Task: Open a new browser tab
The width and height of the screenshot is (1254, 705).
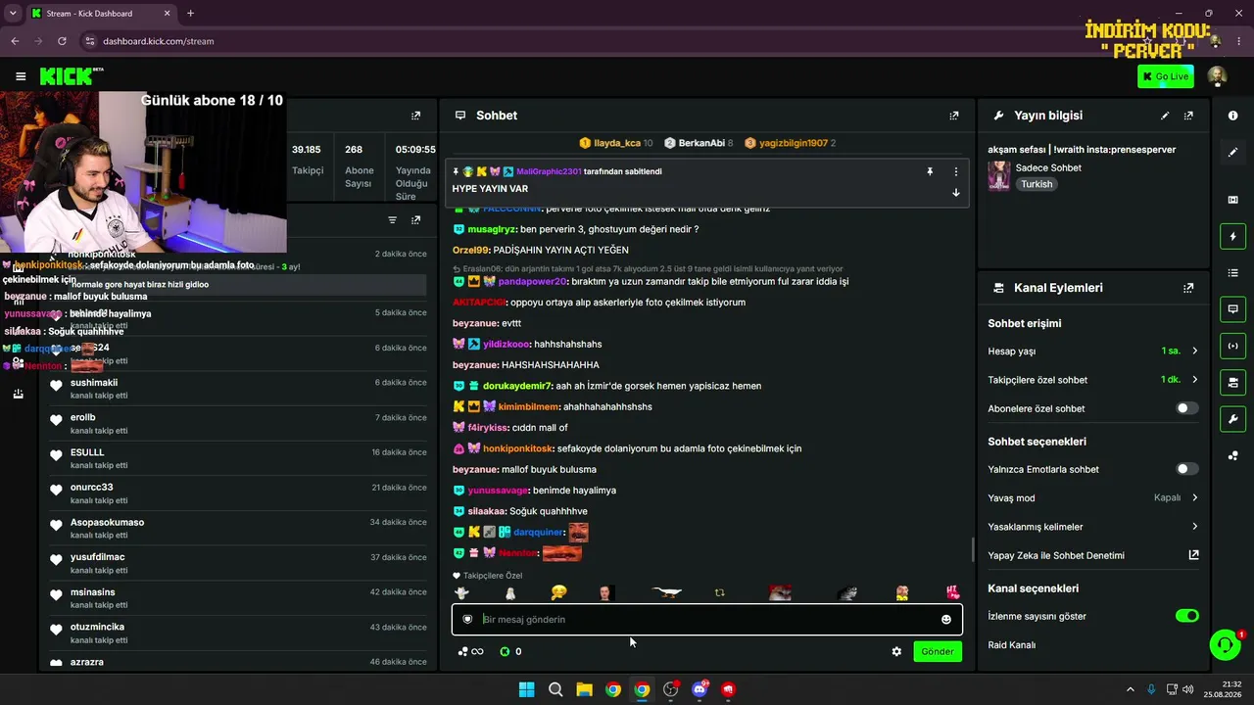Action: [190, 14]
